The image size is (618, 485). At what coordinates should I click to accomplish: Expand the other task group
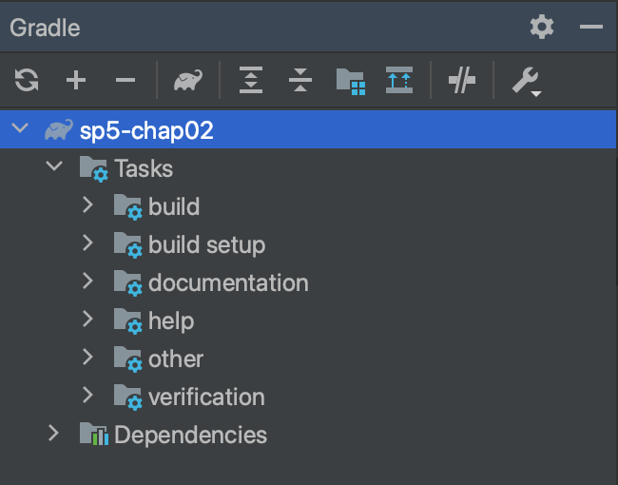[87, 358]
